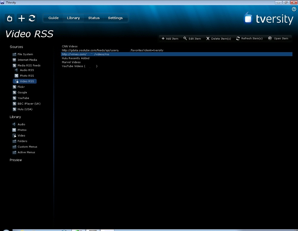Viewport: 298px width, 231px height.
Task: Click the File System folder icon
Action: tap(14, 54)
